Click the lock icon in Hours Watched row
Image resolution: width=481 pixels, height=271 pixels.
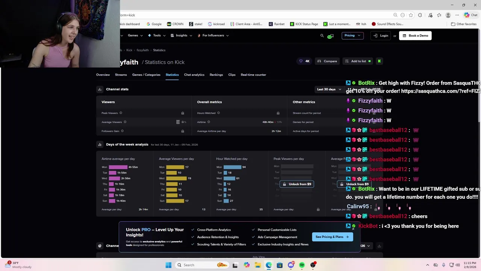[278, 113]
